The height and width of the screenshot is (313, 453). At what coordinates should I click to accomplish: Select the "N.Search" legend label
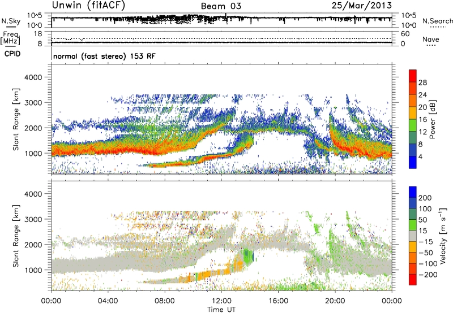[x=437, y=21]
